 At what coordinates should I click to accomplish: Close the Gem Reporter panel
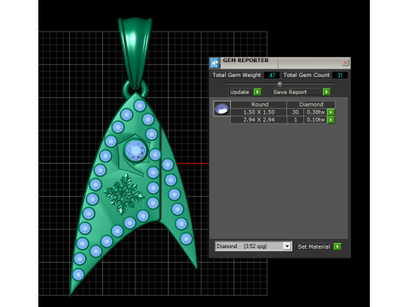coord(345,62)
